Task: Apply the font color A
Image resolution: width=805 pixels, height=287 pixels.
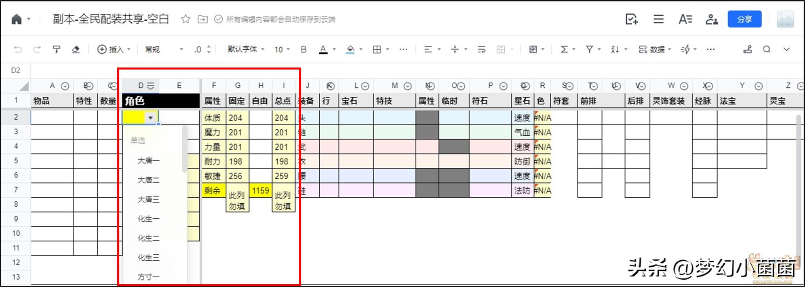Action: [323, 49]
